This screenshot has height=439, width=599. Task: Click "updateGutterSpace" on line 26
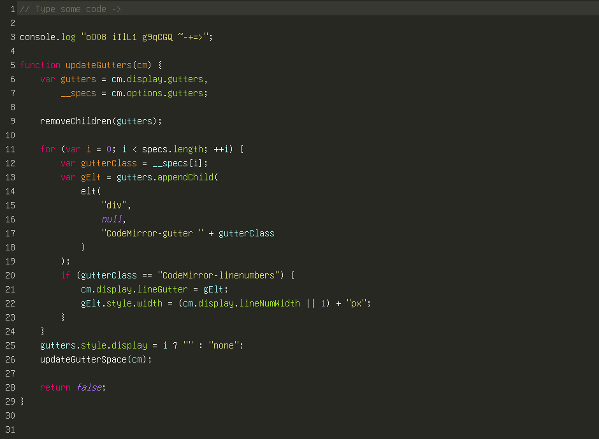click(x=83, y=359)
